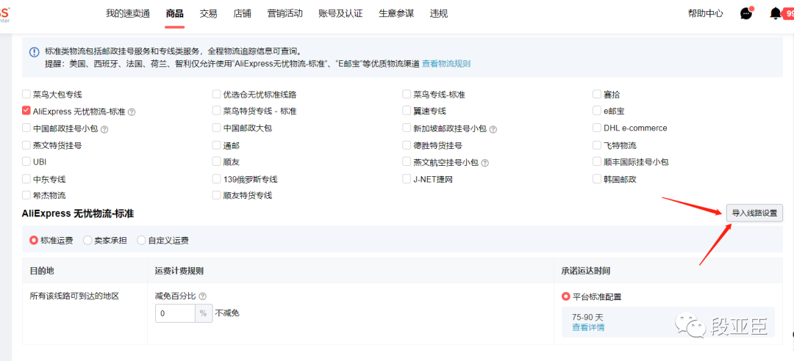Open the 营销活动 navigation tab
The image size is (794, 361).
tap(285, 14)
